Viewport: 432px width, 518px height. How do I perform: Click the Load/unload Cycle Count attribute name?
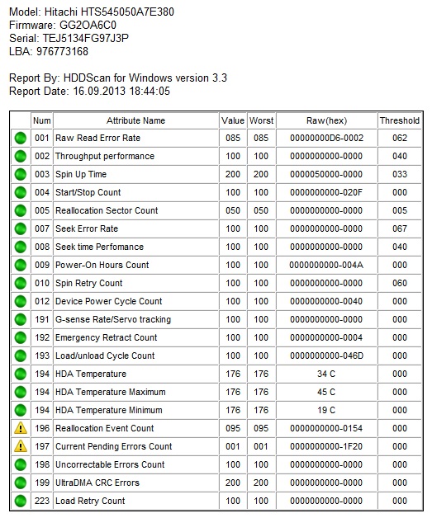[105, 356]
